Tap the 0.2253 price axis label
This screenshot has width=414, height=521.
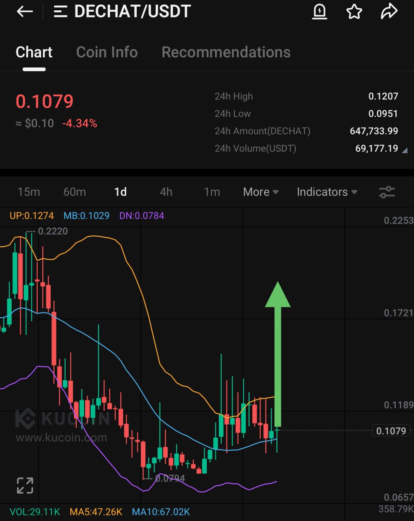point(398,221)
